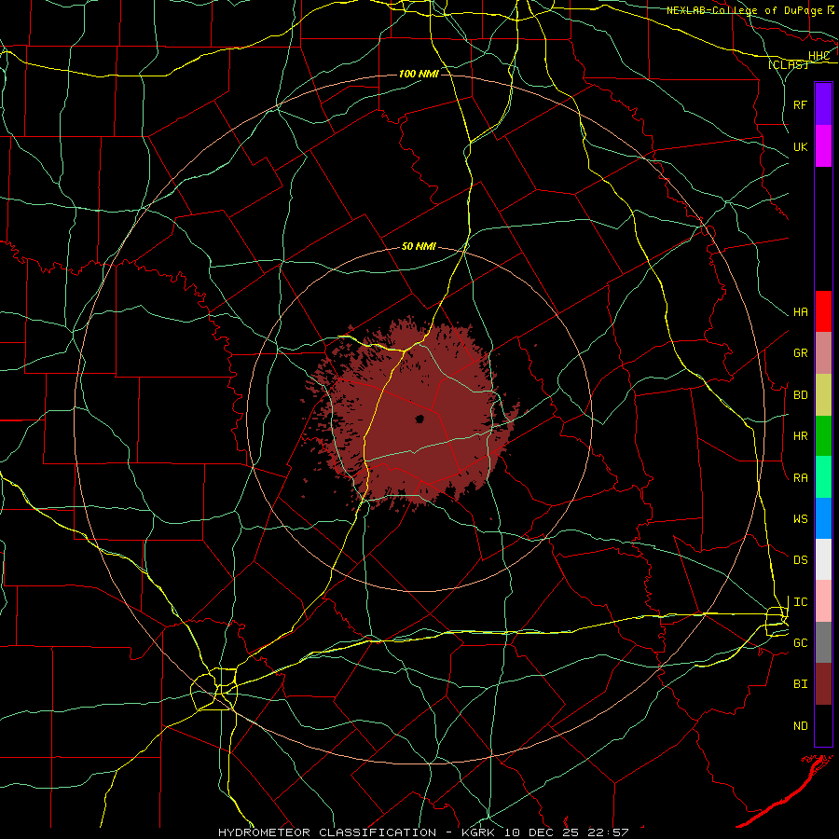Click the IC legend label

click(x=800, y=602)
